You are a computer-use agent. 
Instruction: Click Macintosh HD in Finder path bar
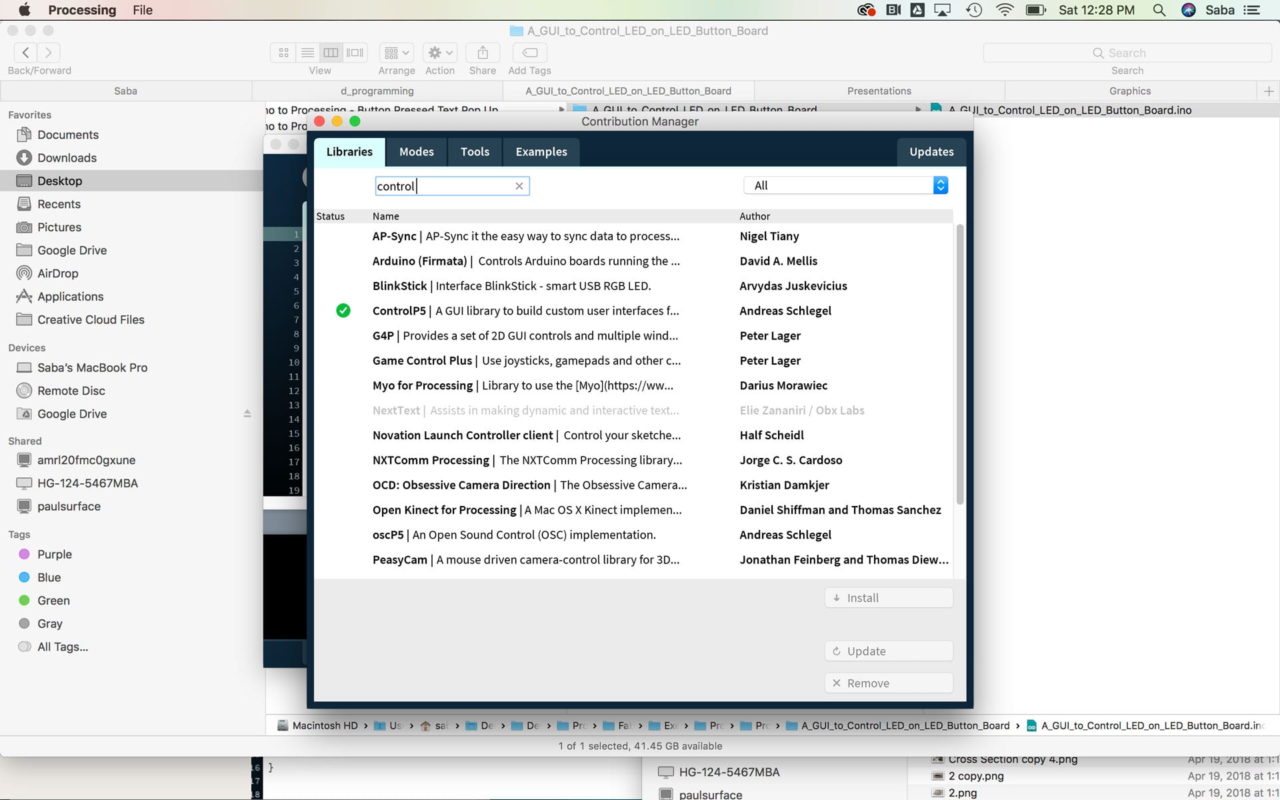tap(317, 725)
